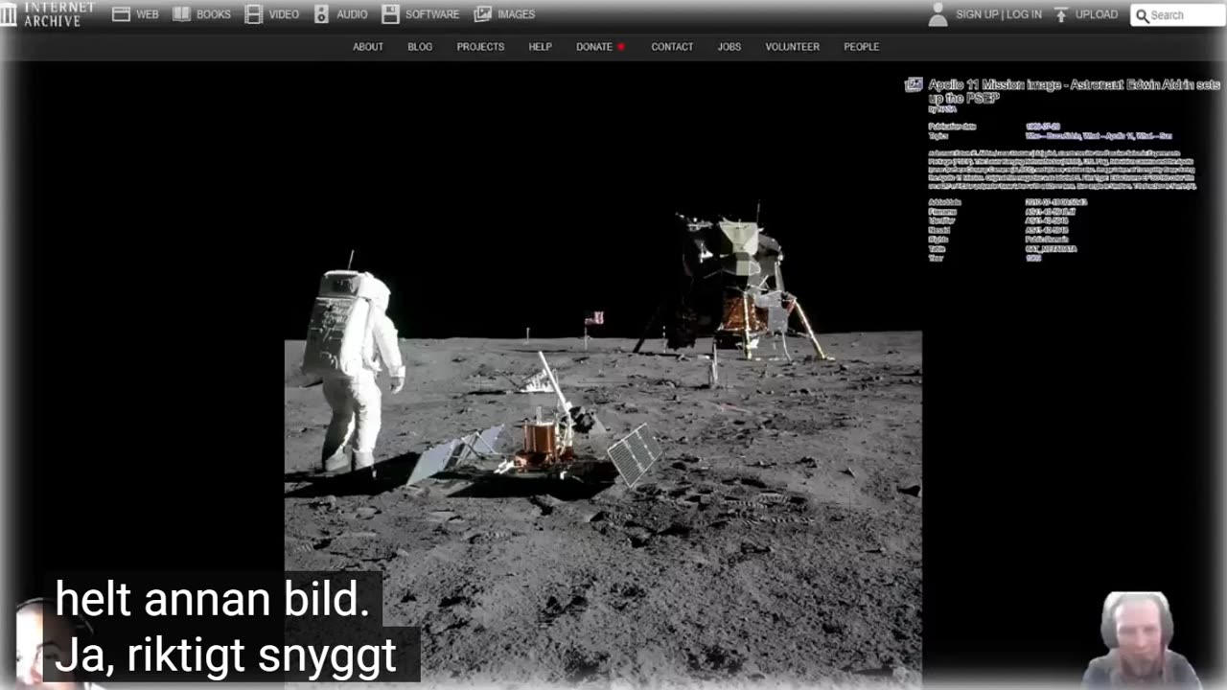Click LOG IN link
The image size is (1227, 690).
[x=1024, y=14]
